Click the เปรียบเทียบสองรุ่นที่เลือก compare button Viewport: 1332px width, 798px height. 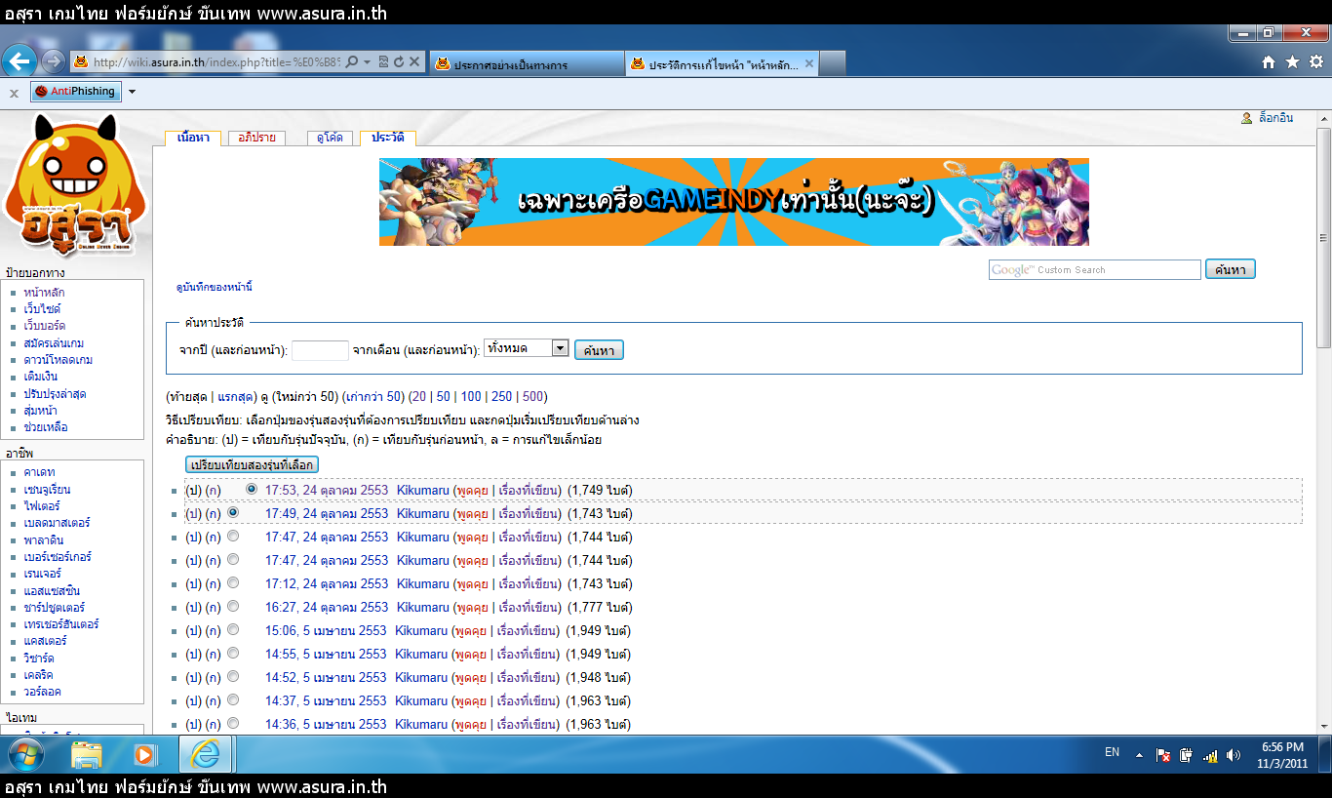[252, 464]
